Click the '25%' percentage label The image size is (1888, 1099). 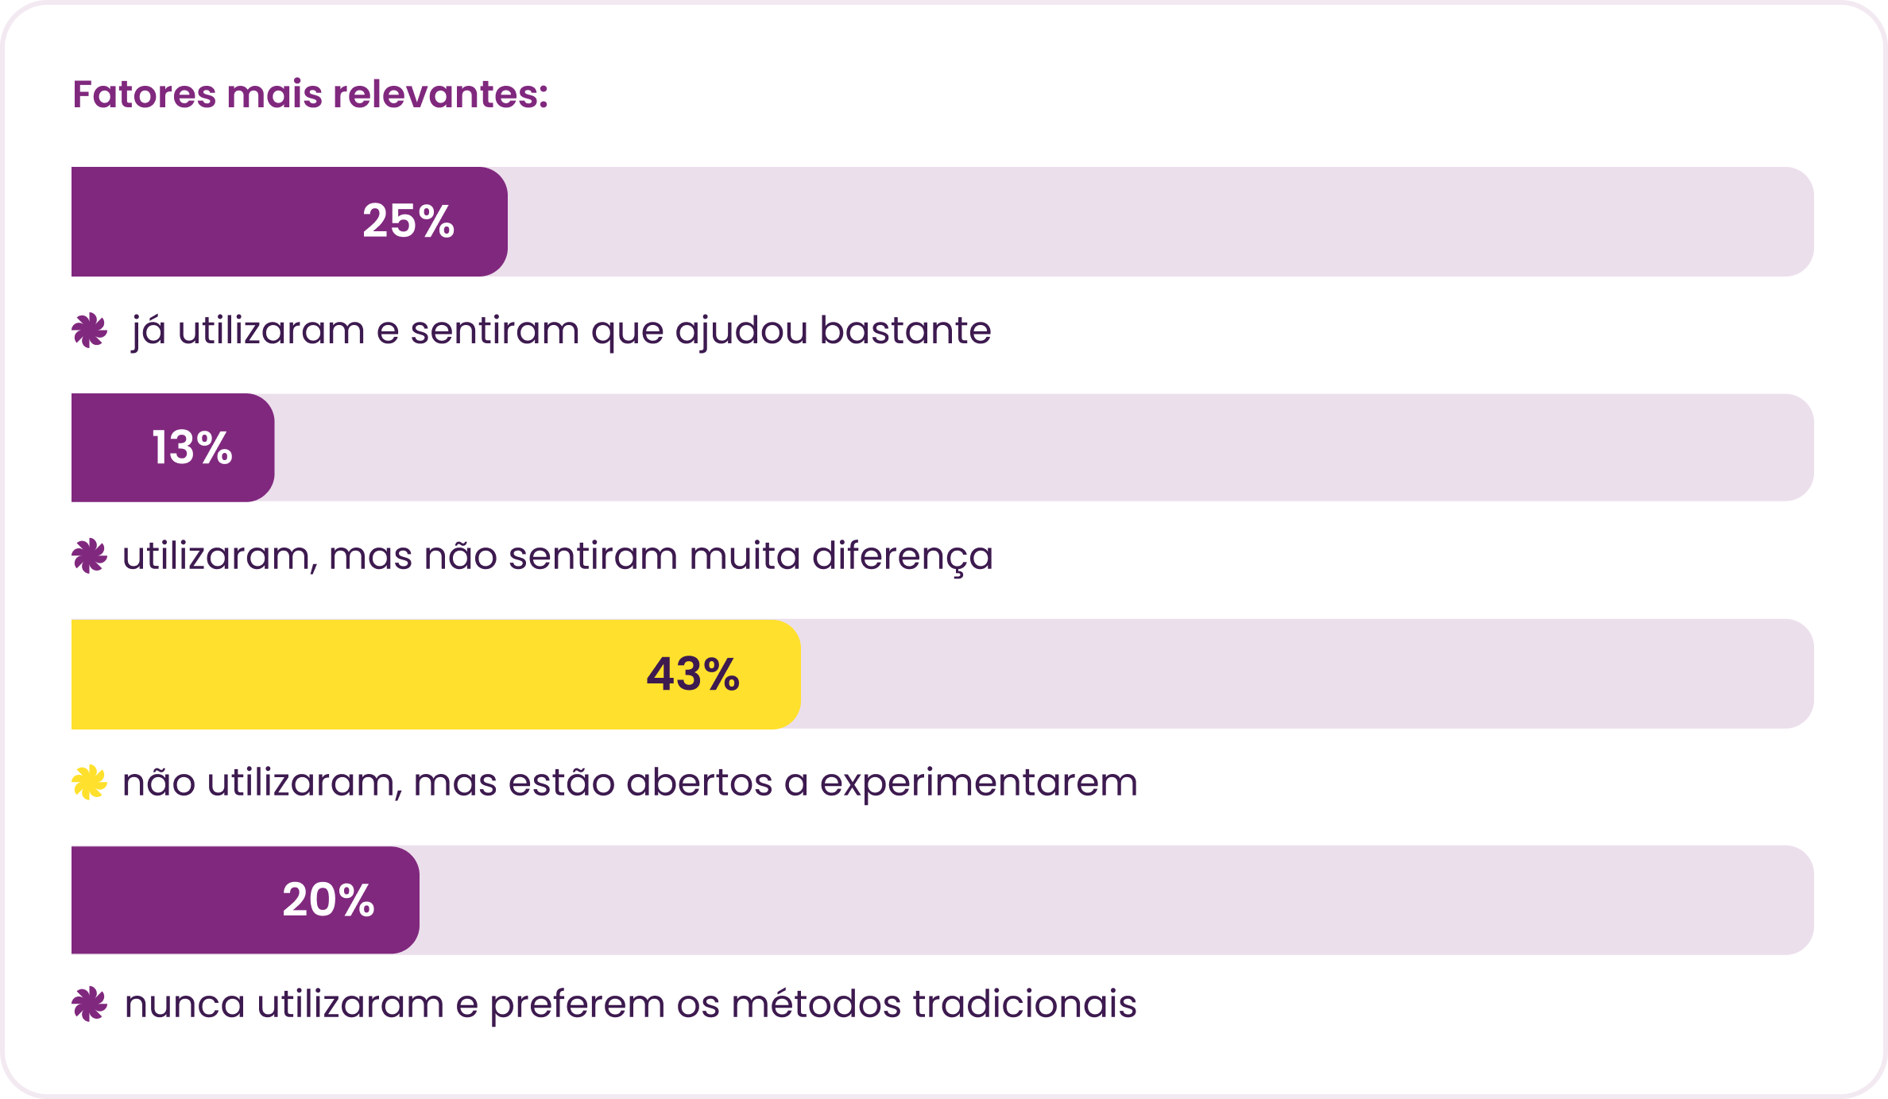coord(408,221)
